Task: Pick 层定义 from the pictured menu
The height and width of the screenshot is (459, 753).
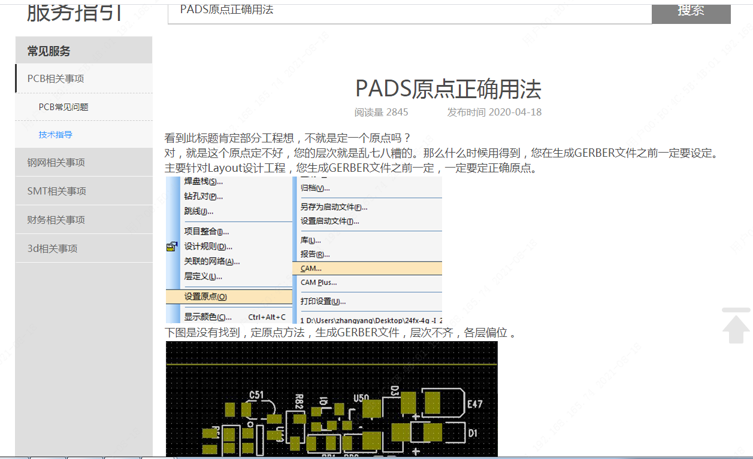Action: click(203, 276)
